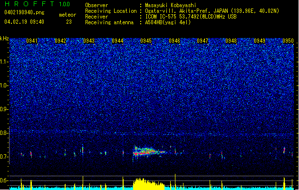Click the 0941 time marker

tap(32, 41)
